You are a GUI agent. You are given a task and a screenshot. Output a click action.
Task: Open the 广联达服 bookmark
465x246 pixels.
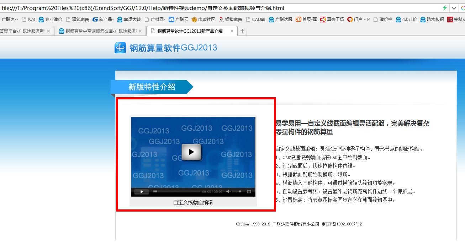click(280, 20)
